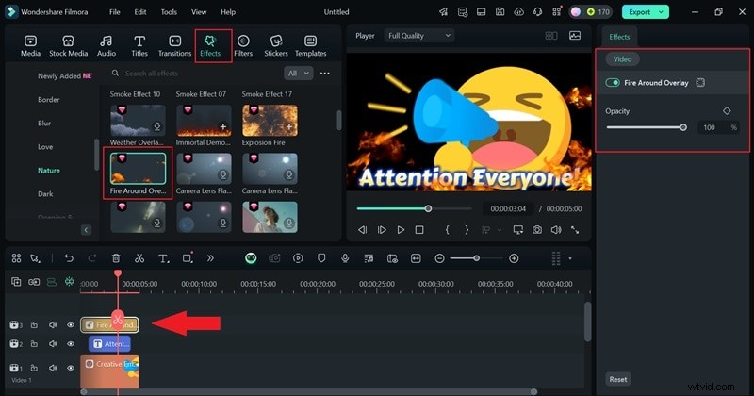
Task: Open Export options dropdown arrow
Action: (662, 12)
